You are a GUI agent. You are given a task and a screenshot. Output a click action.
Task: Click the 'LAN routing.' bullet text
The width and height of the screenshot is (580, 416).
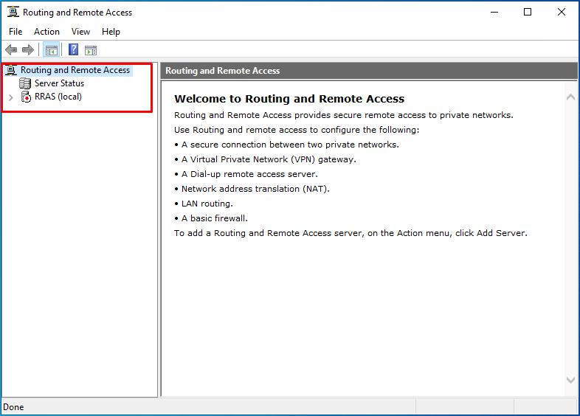207,204
